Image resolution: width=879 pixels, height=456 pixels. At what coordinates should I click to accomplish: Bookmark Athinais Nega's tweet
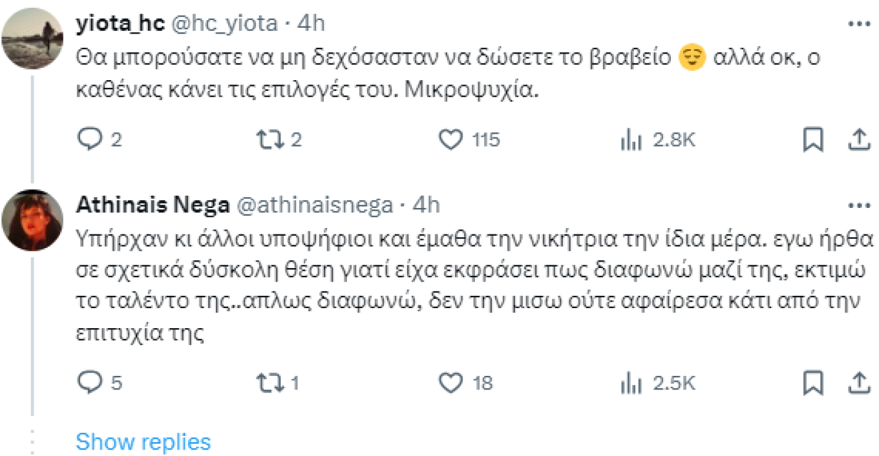(813, 383)
